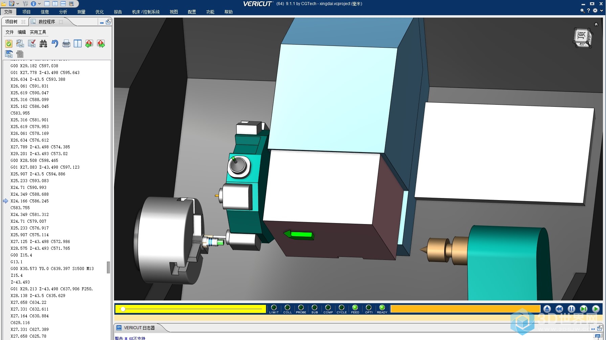The image size is (606, 340).
Task: Open the 视图 menu
Action: tap(174, 12)
